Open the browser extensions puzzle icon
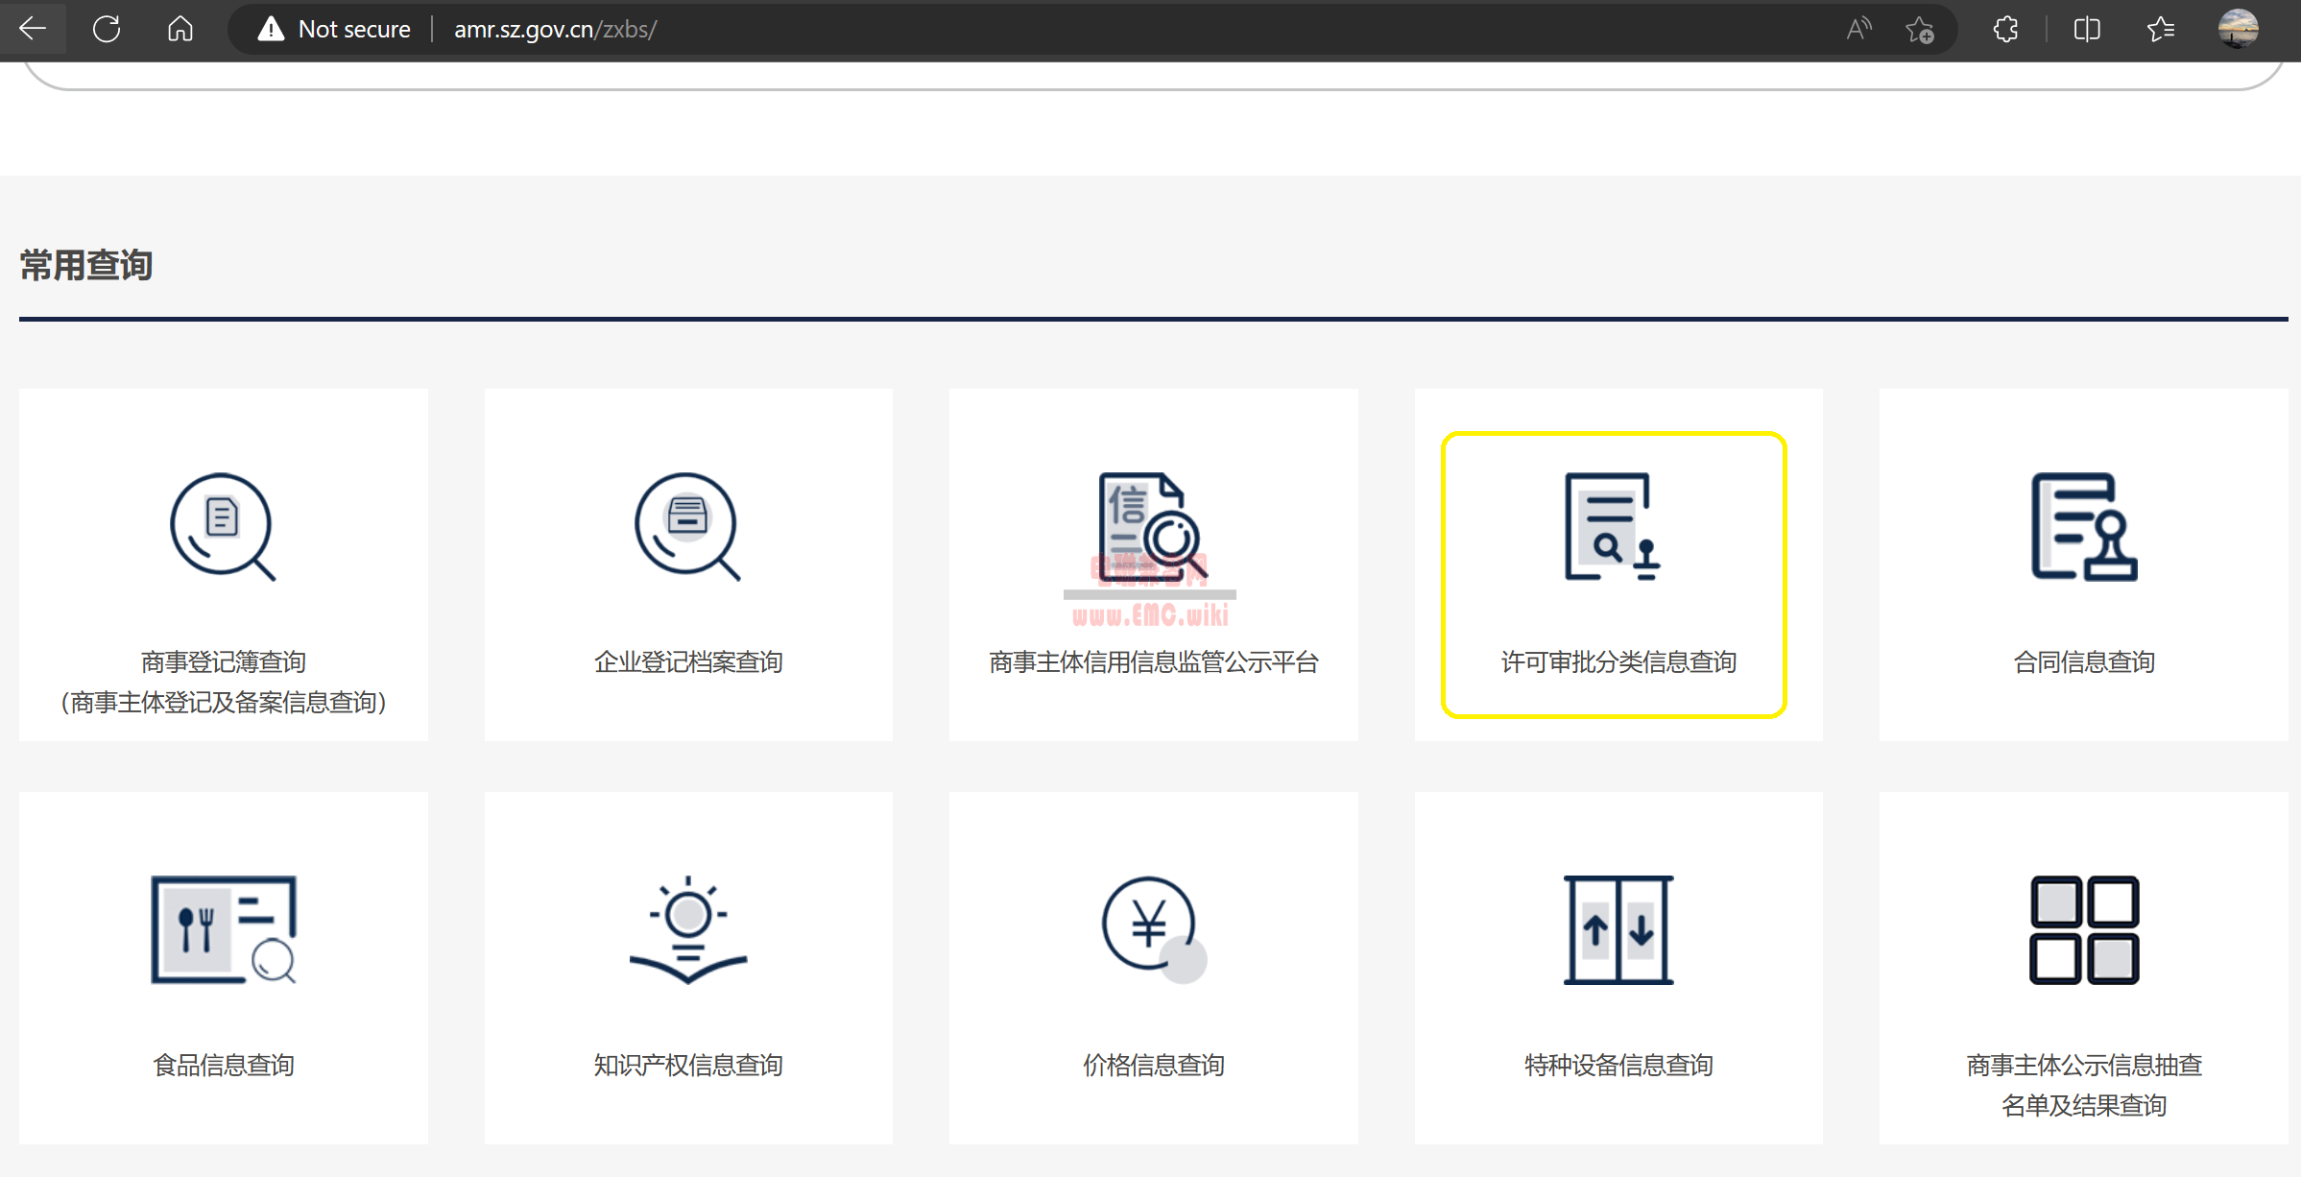This screenshot has width=2301, height=1177. [2005, 29]
